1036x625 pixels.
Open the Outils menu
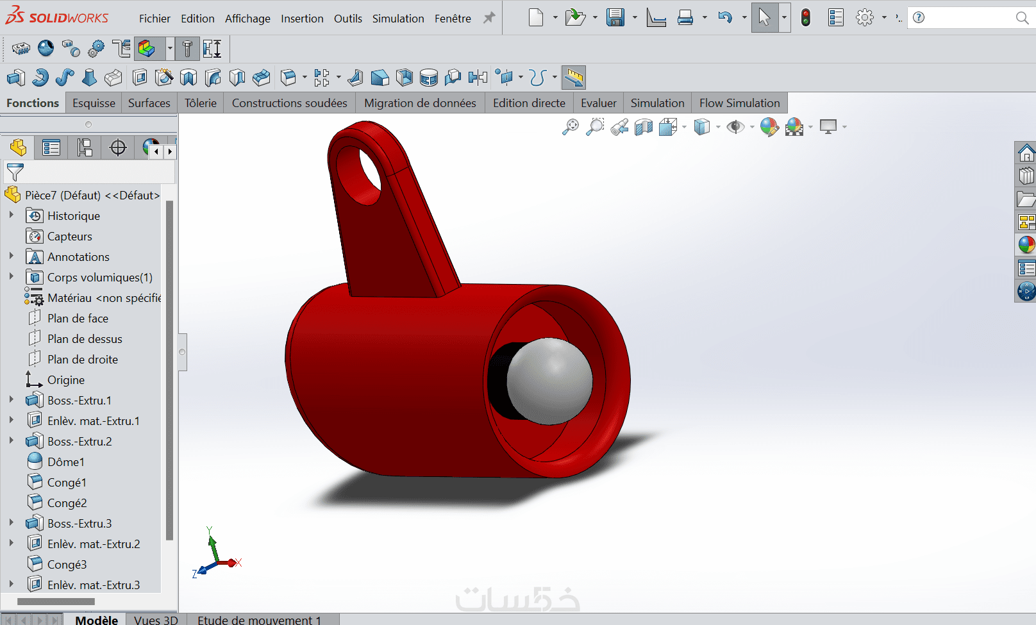coord(348,19)
